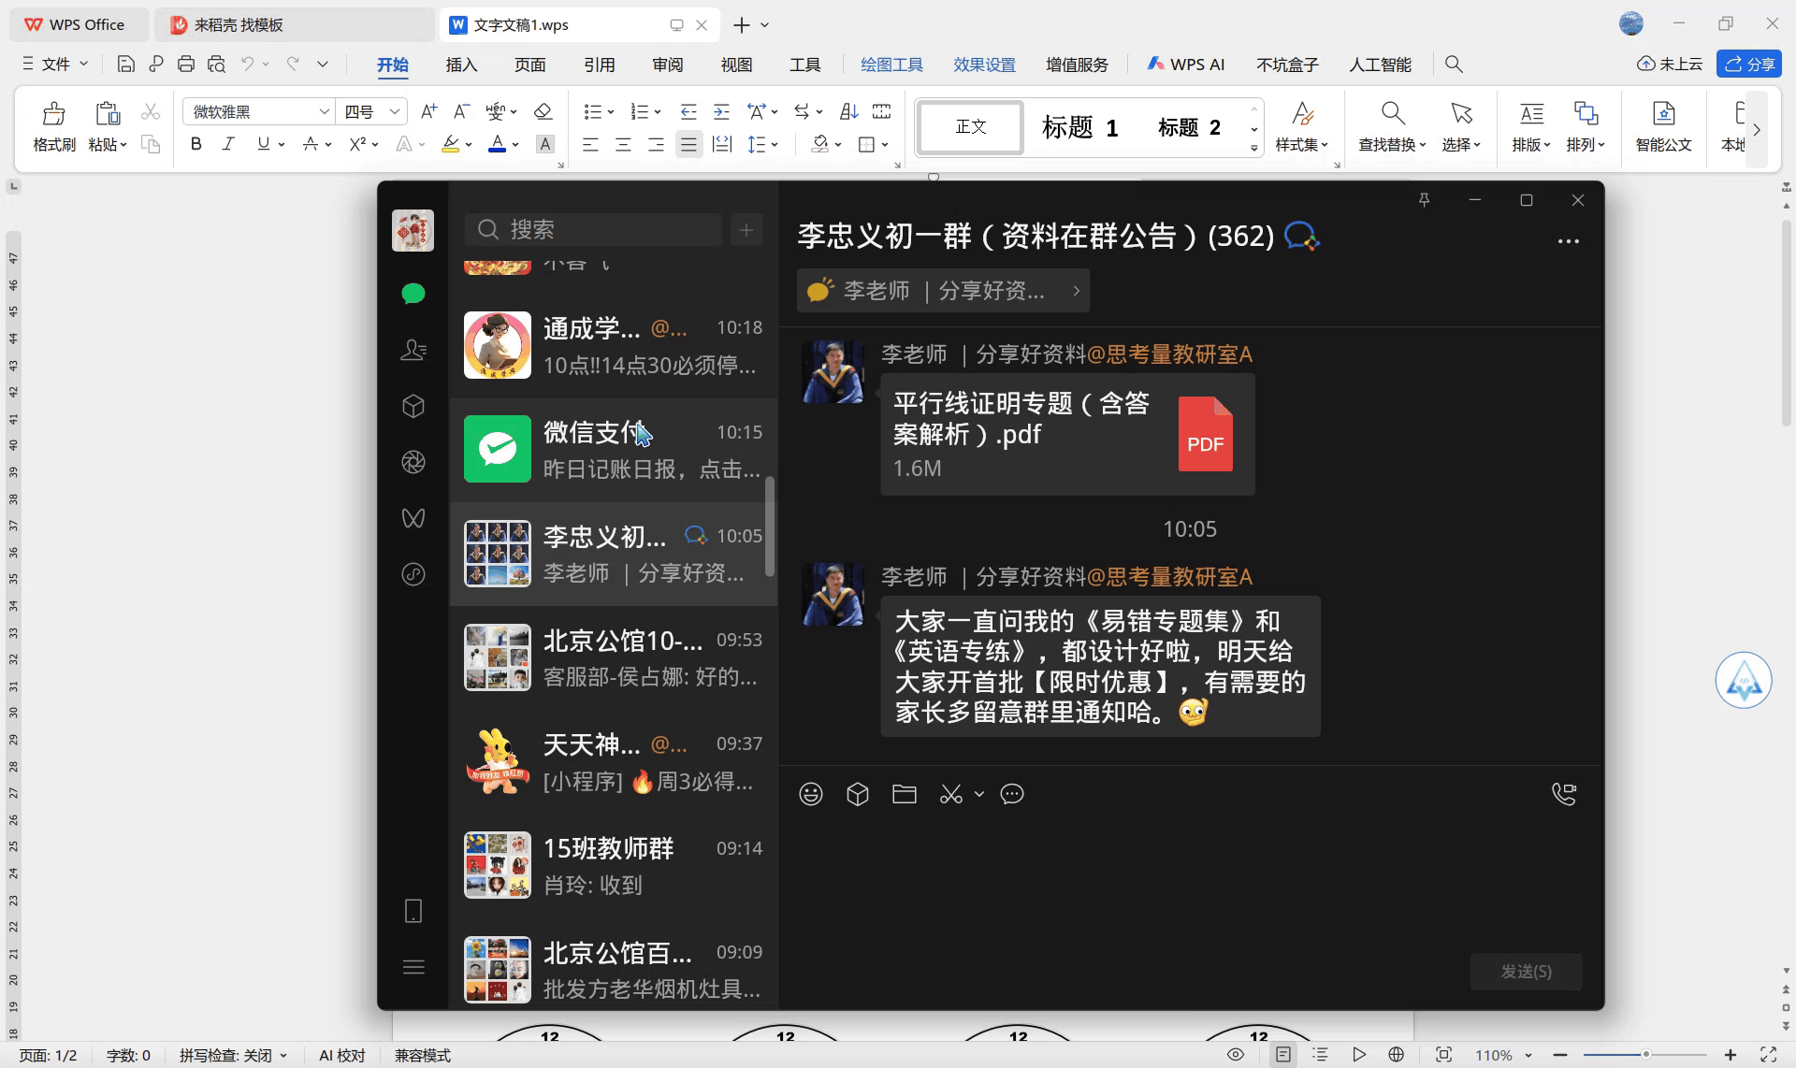The width and height of the screenshot is (1796, 1068).
Task: Open the 平行线证明专题 PDF file message
Action: click(1067, 435)
